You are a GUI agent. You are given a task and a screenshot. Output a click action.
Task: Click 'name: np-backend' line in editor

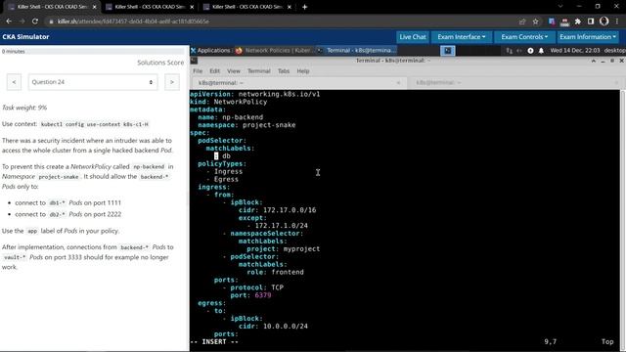click(x=231, y=117)
